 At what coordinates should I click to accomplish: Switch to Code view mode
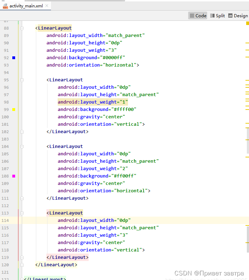(198, 16)
